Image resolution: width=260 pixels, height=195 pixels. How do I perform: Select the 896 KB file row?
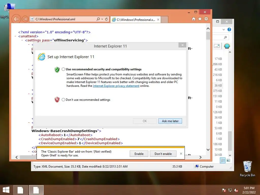pos(218,64)
